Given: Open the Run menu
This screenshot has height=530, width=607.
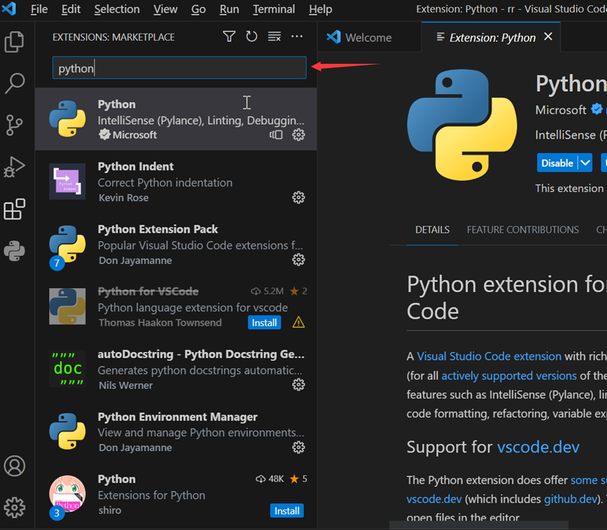Looking at the screenshot, I should pyautogui.click(x=229, y=9).
